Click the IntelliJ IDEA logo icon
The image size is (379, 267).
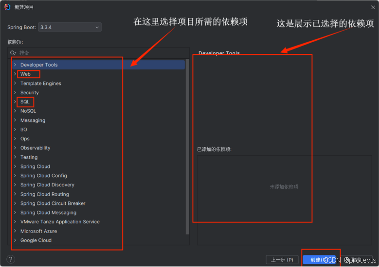tap(7, 7)
